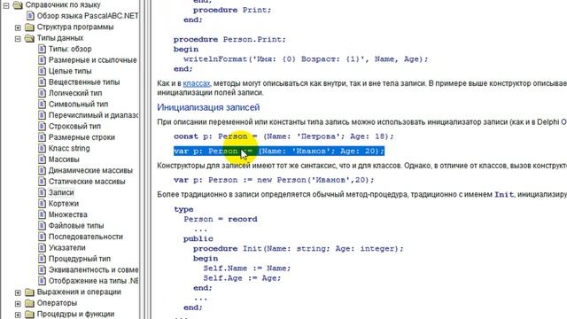Viewport: 567px width, 319px height.
Task: Expand the Операторы folder
Action: click(x=18, y=303)
